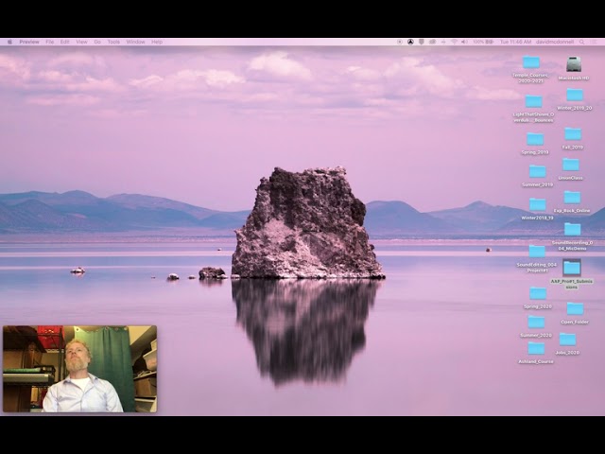Click the battery 100% indicator
The width and height of the screenshot is (605, 454).
(x=483, y=42)
